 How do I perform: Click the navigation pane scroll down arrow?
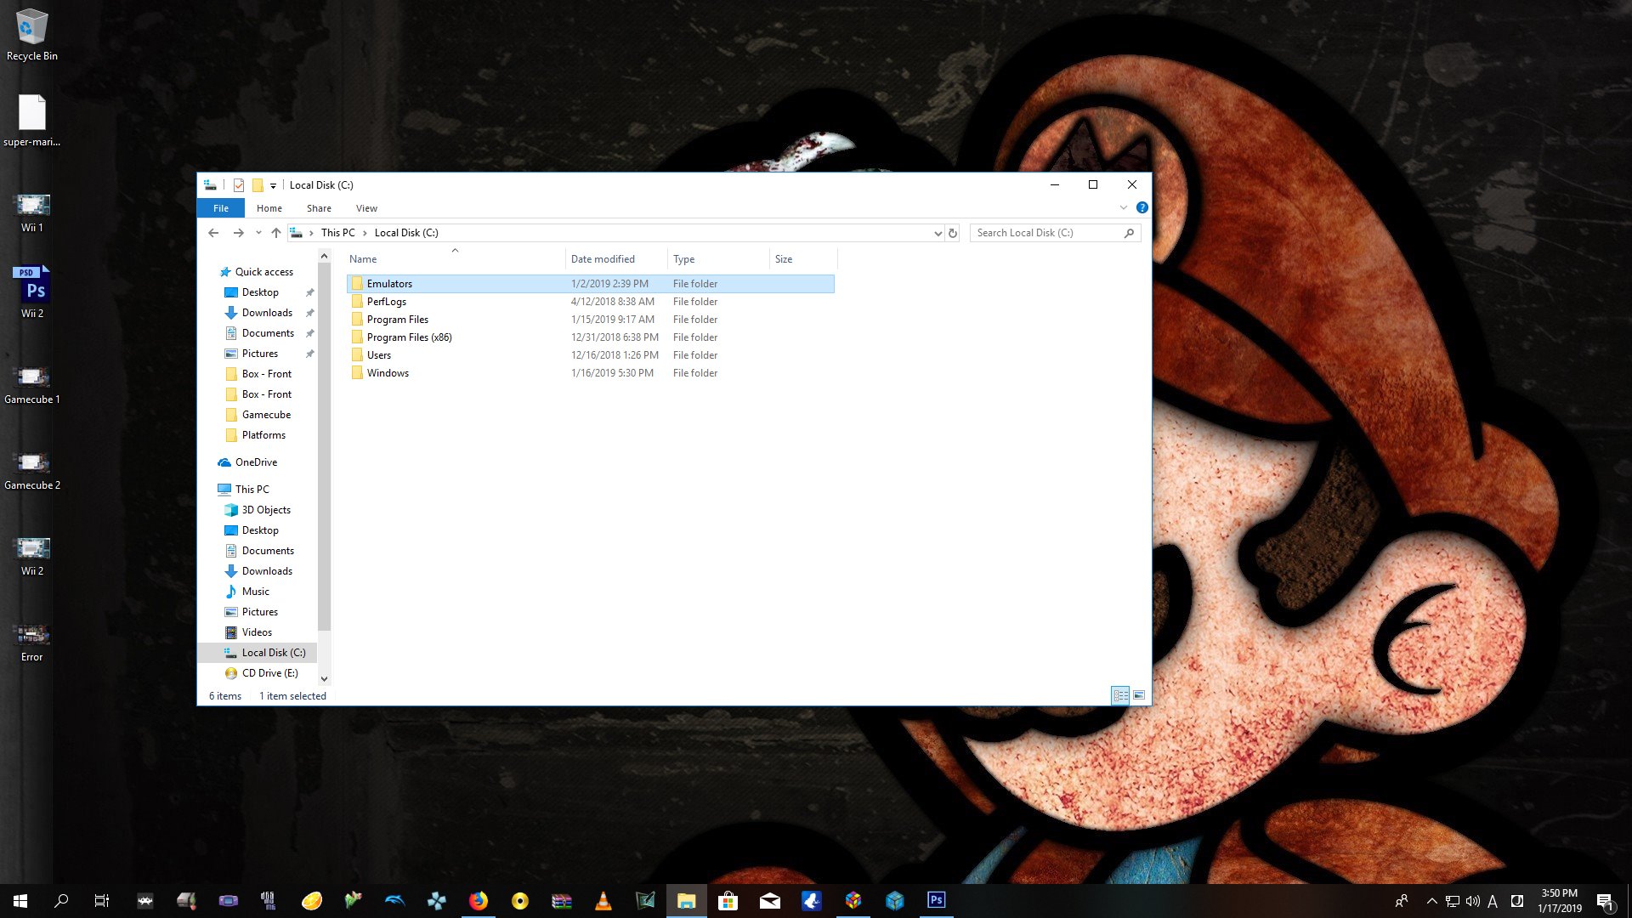click(324, 678)
